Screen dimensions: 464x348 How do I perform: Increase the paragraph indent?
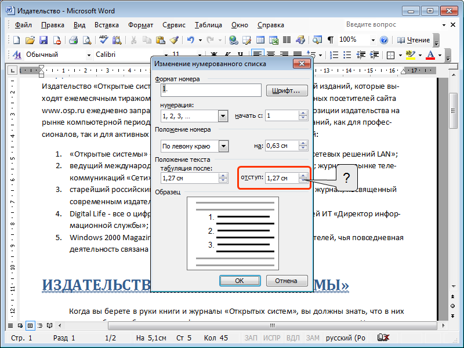click(x=374, y=55)
